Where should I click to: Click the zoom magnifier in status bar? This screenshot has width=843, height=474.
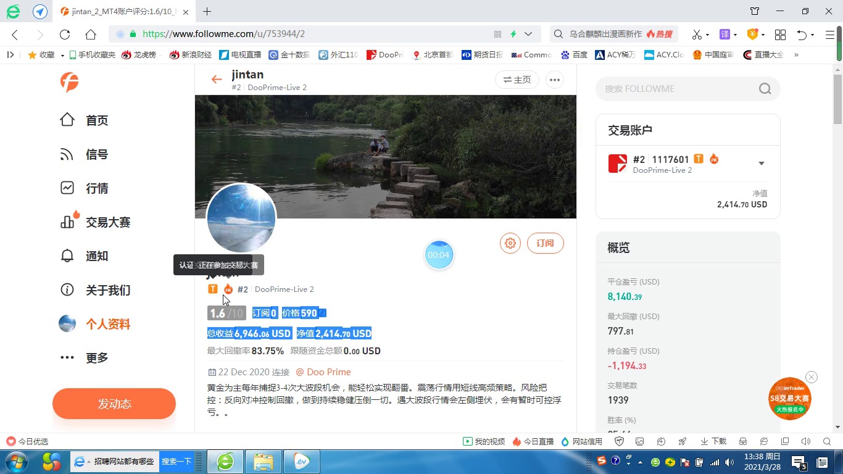(827, 441)
